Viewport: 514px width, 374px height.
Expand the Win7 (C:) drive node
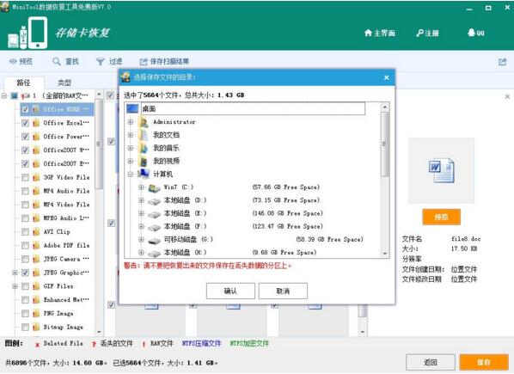[x=141, y=187]
